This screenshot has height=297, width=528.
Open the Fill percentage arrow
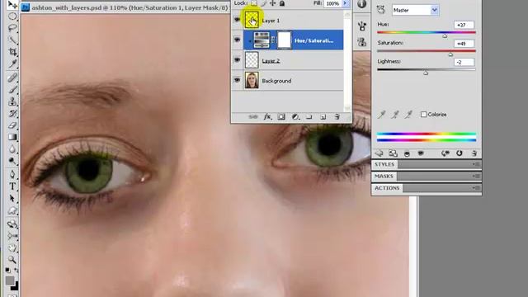(x=345, y=3)
